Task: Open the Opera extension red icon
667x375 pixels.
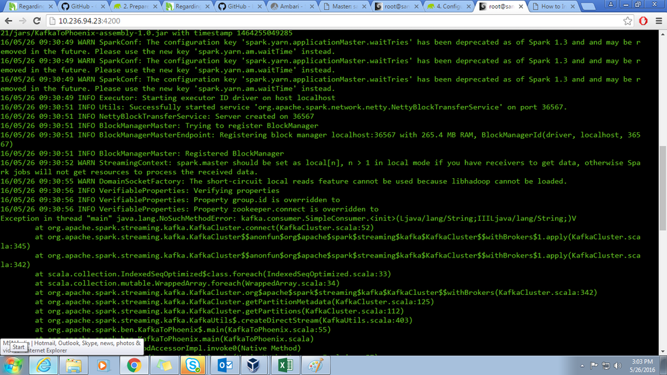Action: 643,21
